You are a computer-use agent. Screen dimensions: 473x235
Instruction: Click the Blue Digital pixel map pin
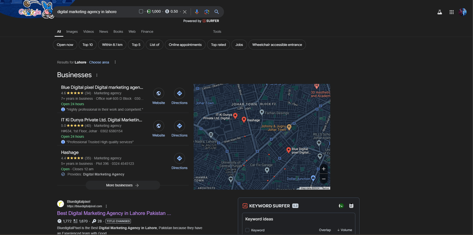[x=289, y=150]
